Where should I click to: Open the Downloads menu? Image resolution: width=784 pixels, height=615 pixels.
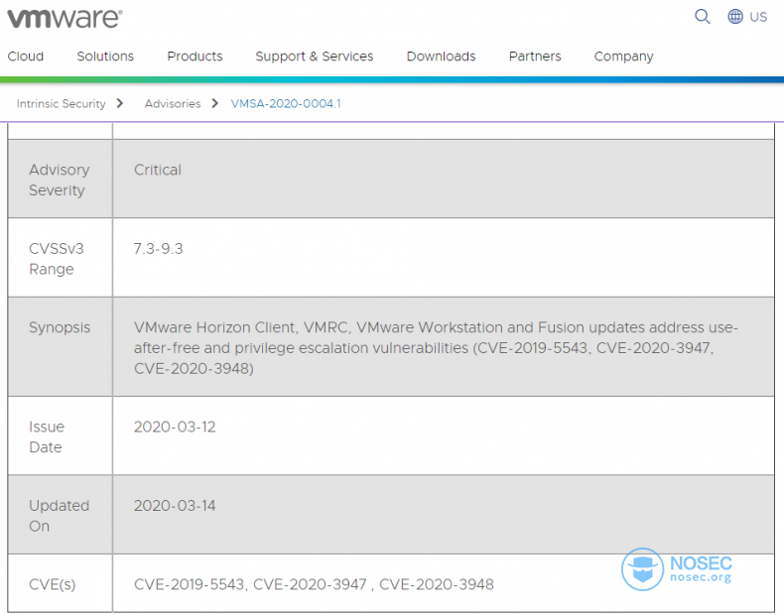pos(441,56)
